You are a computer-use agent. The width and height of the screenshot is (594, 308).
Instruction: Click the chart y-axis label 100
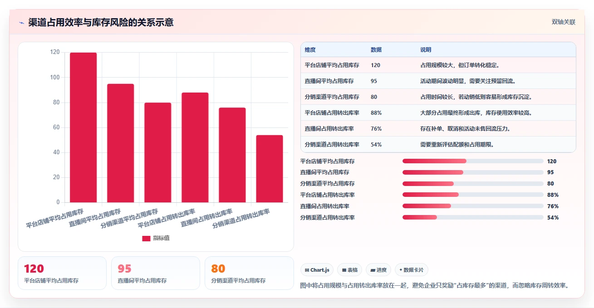[x=54, y=78]
